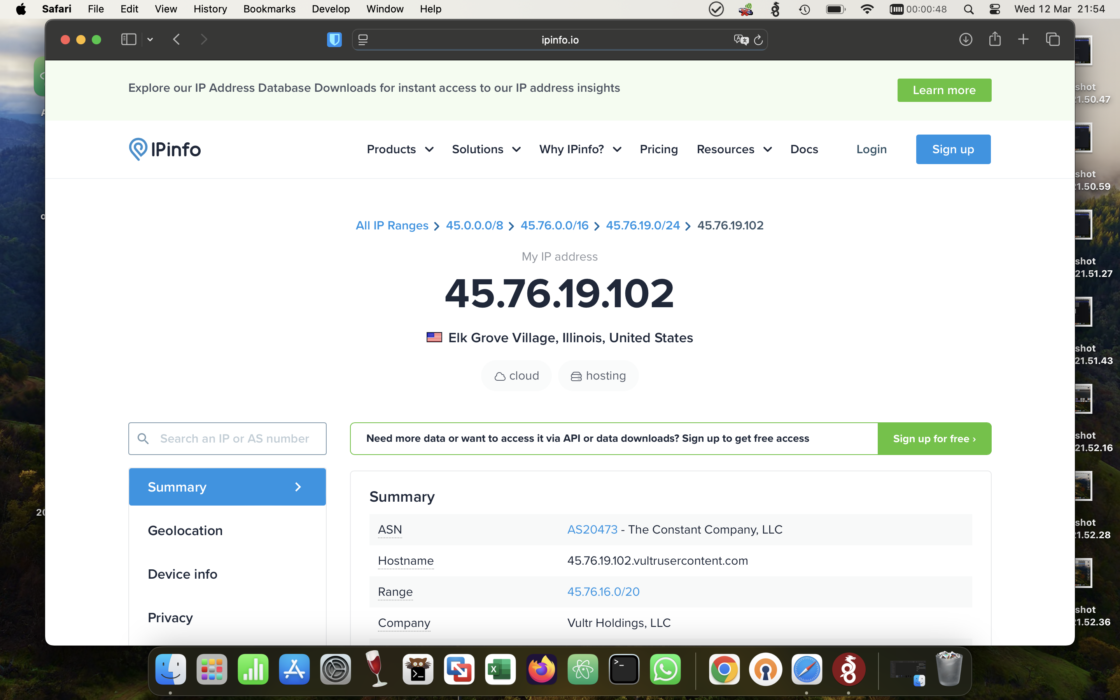Select the Privacy sidebar tab
The width and height of the screenshot is (1120, 700).
(x=227, y=618)
